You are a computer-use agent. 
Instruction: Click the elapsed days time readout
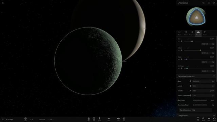pos(9,119)
